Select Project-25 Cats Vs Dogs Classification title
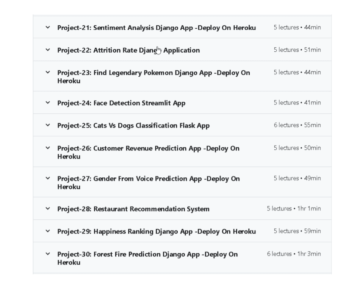The width and height of the screenshot is (349, 287). (133, 126)
